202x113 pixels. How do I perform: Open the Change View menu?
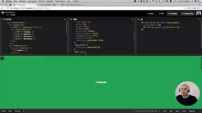pyautogui.click(x=187, y=13)
